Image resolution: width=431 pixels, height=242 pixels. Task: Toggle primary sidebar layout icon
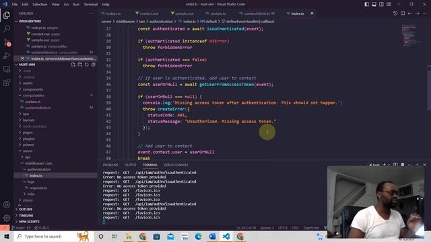click(366, 4)
